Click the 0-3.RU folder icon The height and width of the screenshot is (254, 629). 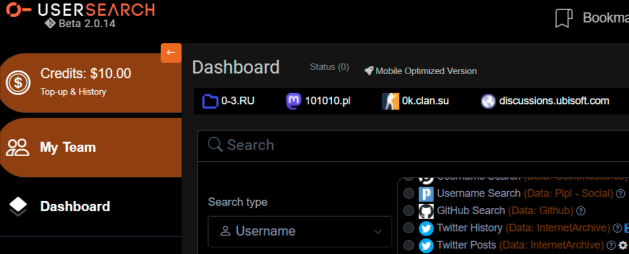[210, 101]
